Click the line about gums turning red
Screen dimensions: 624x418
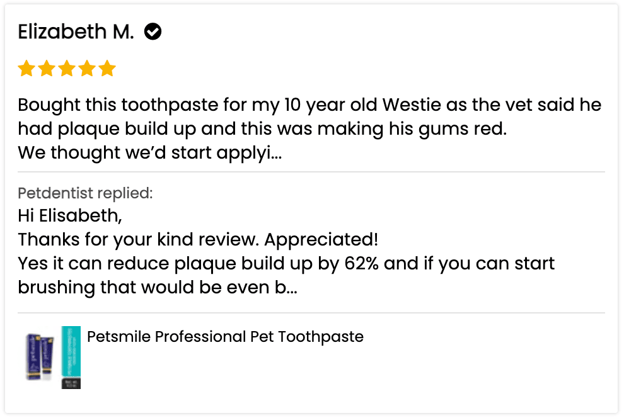tap(262, 128)
